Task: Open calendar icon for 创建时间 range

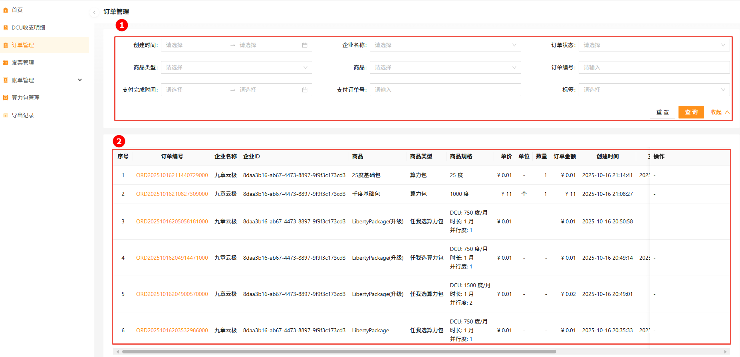Action: click(x=305, y=45)
